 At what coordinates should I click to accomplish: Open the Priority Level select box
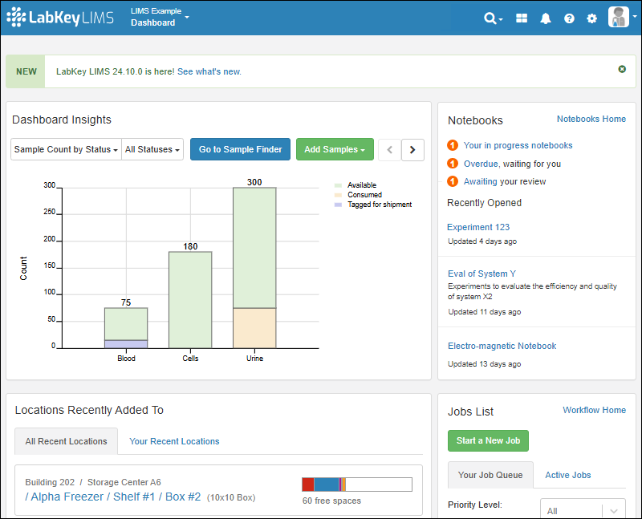point(583,510)
